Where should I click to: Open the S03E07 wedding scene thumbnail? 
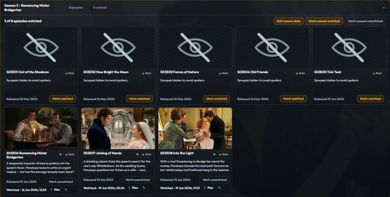tap(118, 128)
